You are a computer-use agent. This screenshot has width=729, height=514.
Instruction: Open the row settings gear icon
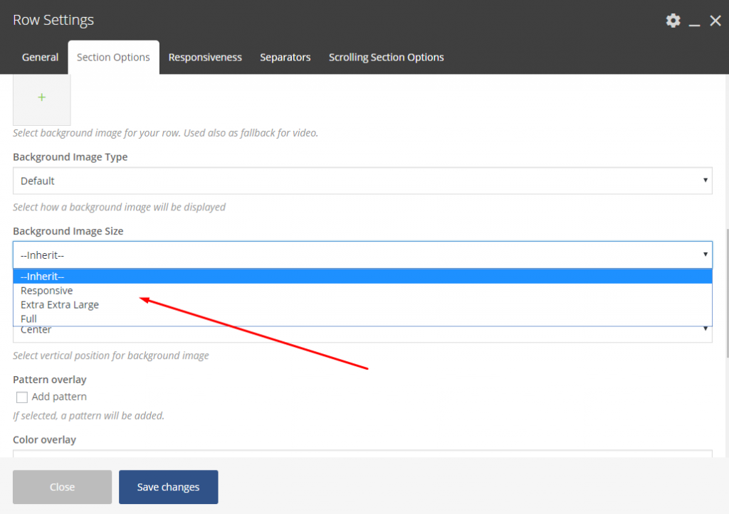point(673,21)
